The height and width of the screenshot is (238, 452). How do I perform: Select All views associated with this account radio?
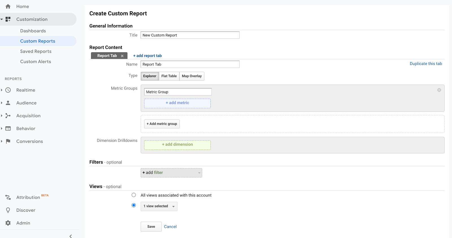[x=134, y=195]
